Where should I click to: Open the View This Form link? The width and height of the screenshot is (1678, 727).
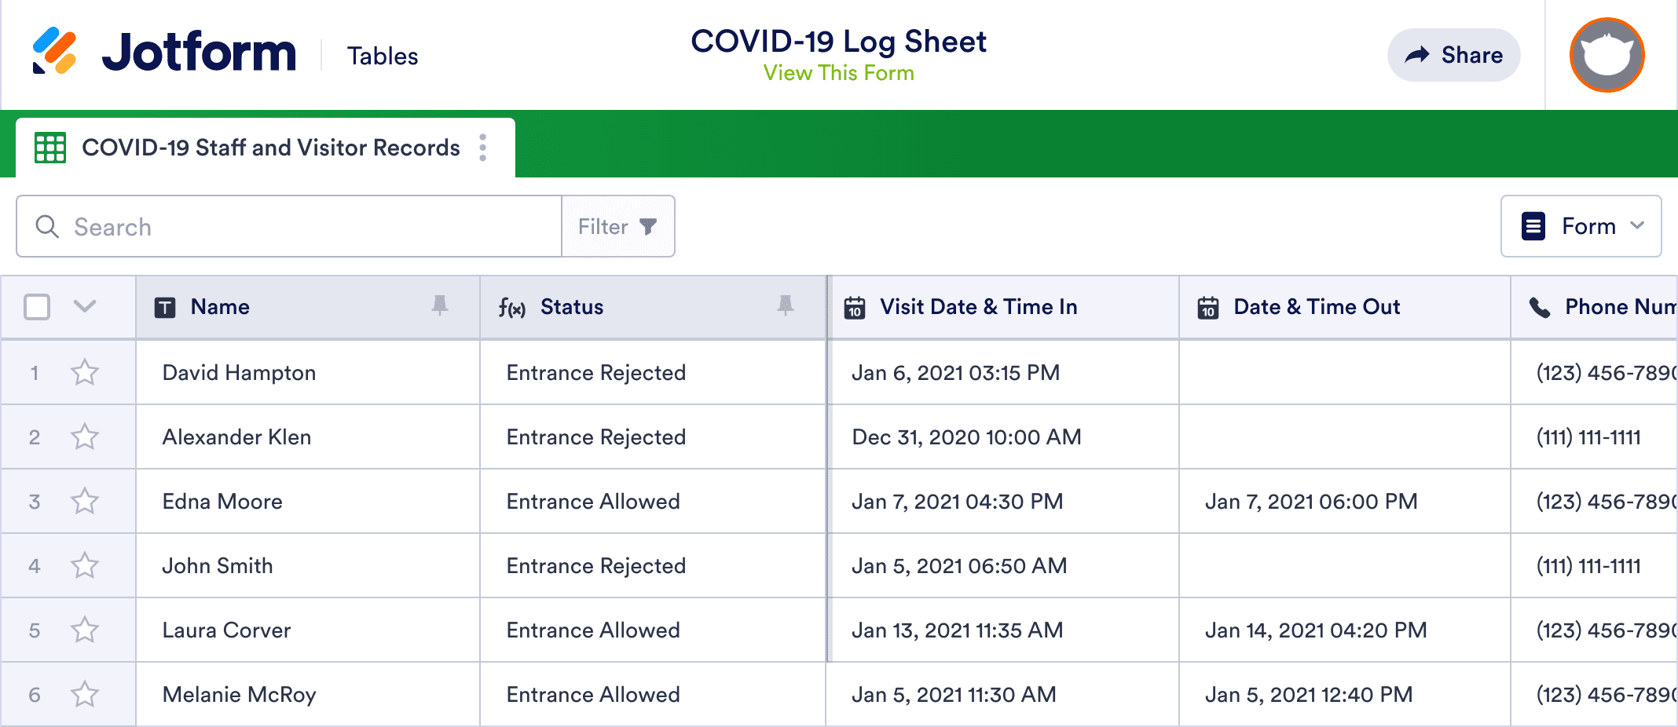pyautogui.click(x=838, y=73)
